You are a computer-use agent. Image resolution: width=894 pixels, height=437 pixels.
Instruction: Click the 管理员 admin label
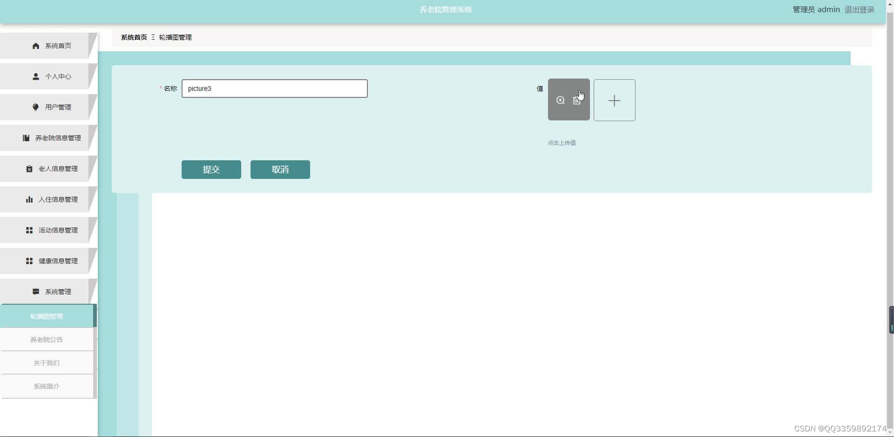pyautogui.click(x=816, y=9)
